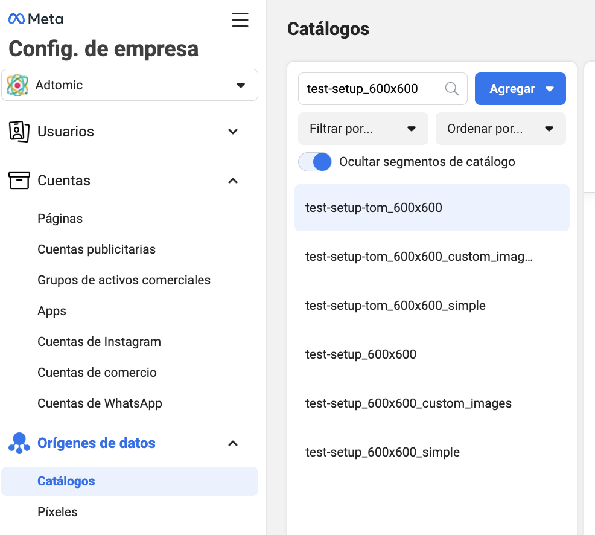595x535 pixels.
Task: Collapse the Orígenes de datos chevron
Action: point(233,443)
